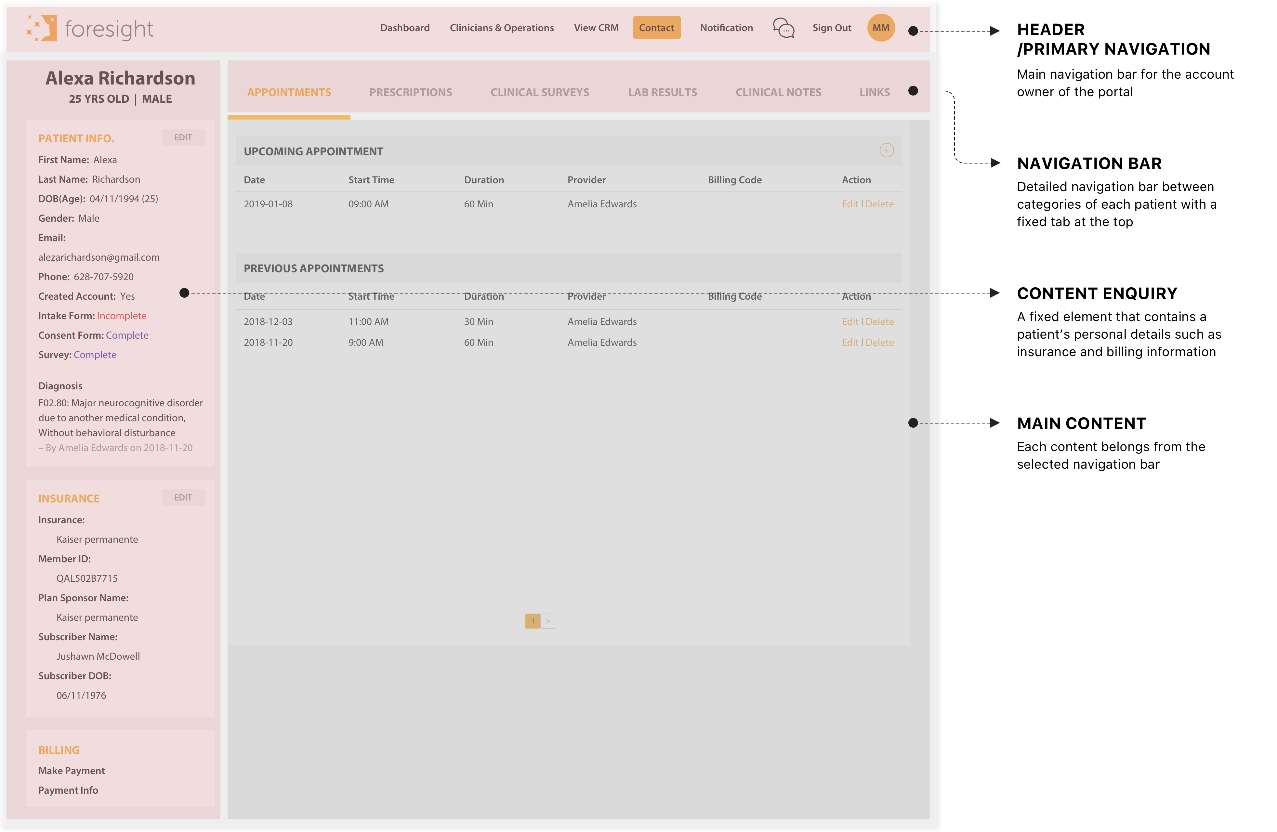Screen dimensions: 1277x832
Task: Switch to the Prescriptions tab
Action: point(411,92)
